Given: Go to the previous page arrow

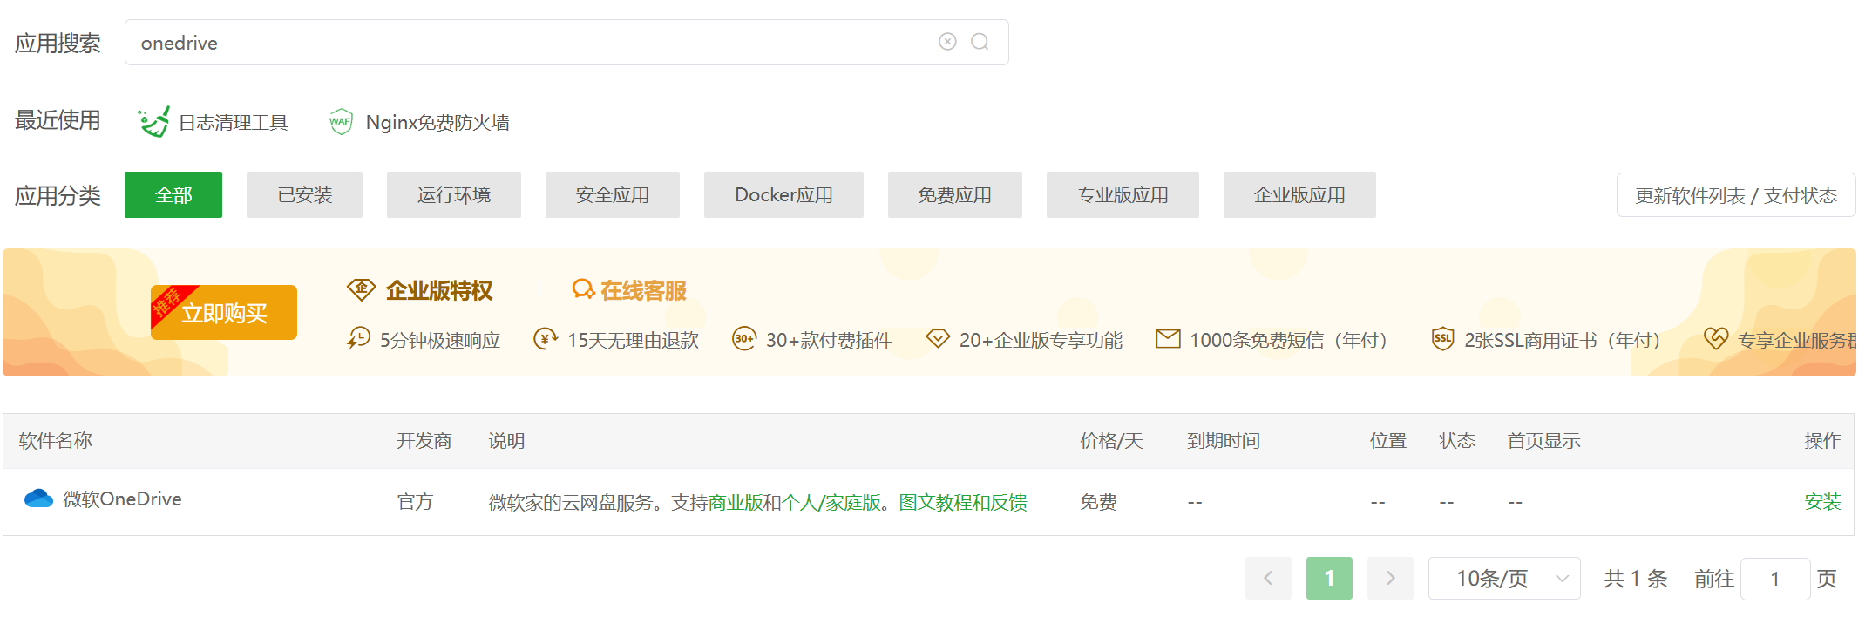Looking at the screenshot, I should coord(1268,578).
